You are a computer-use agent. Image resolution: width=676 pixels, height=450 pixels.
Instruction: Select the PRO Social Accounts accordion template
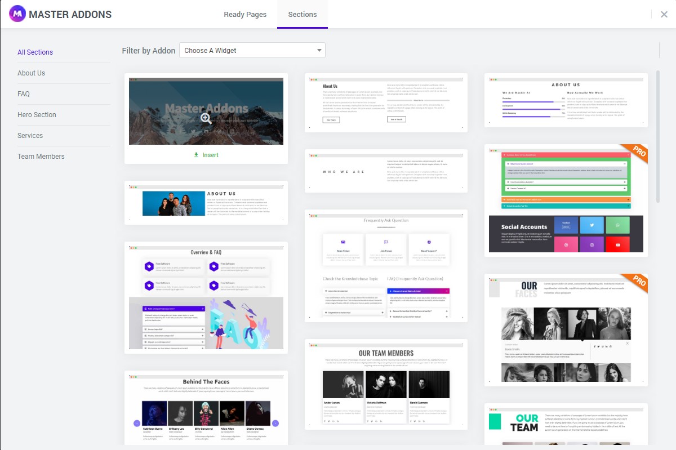(x=566, y=200)
